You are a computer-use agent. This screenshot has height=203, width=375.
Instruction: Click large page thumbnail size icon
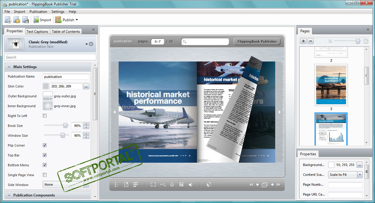[366, 41]
